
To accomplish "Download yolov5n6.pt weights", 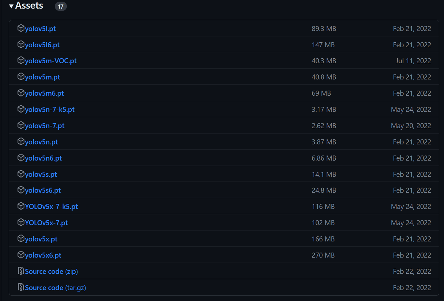I will pos(44,158).
